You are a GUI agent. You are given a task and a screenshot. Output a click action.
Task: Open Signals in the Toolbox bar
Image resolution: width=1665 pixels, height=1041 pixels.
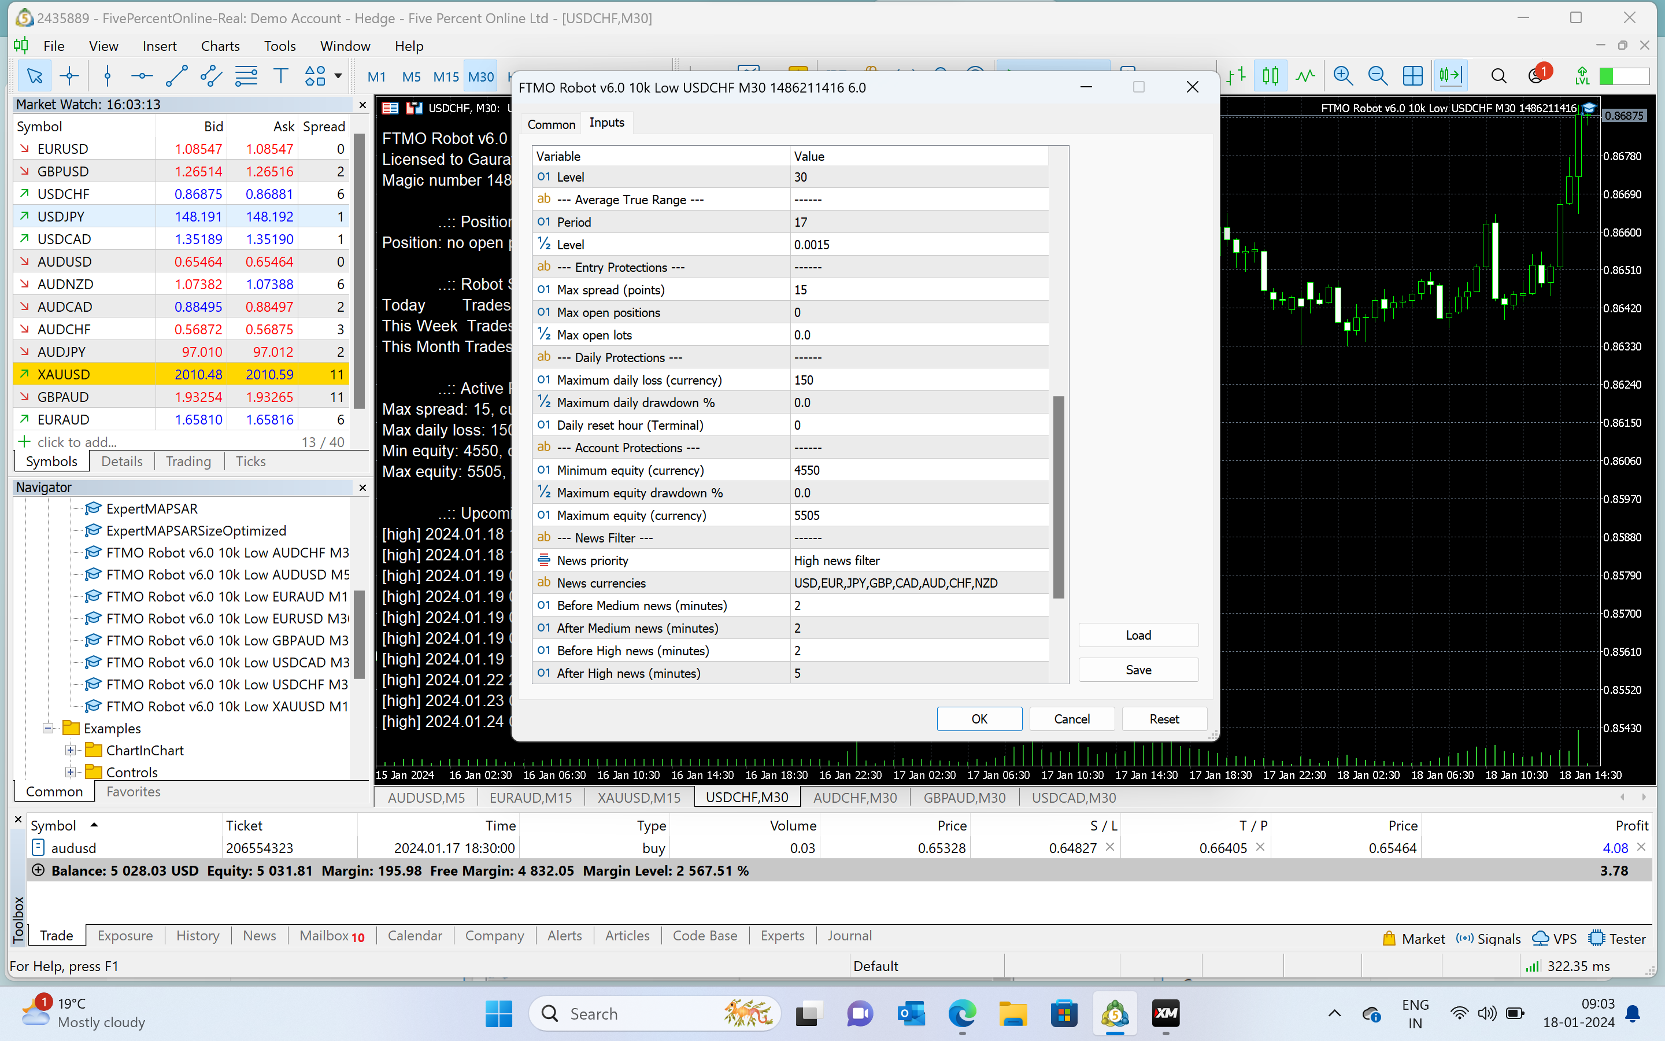point(1488,939)
